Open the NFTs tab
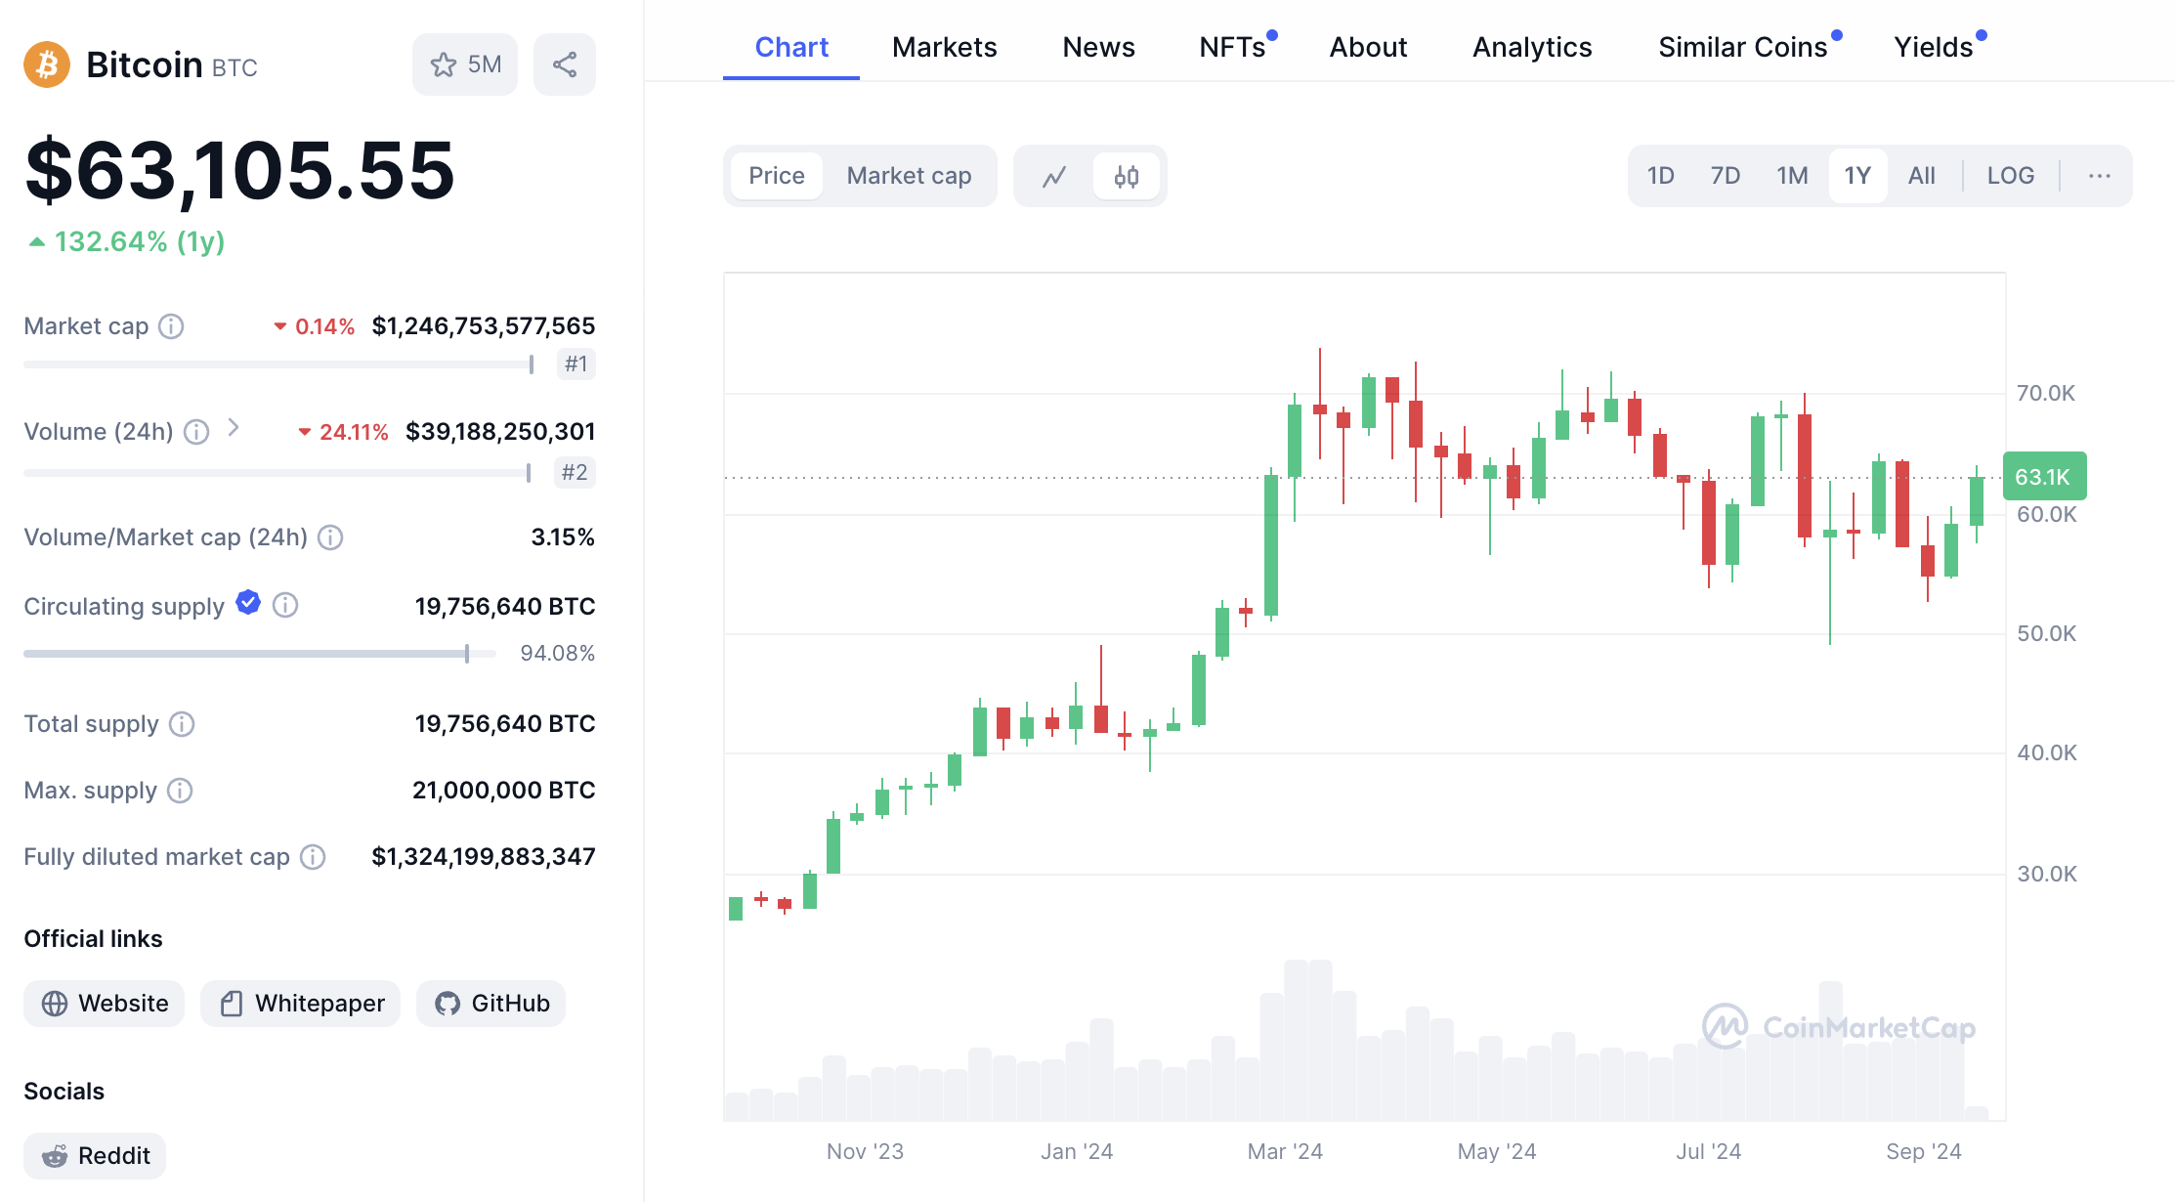Image resolution: width=2175 pixels, height=1202 pixels. point(1233,47)
